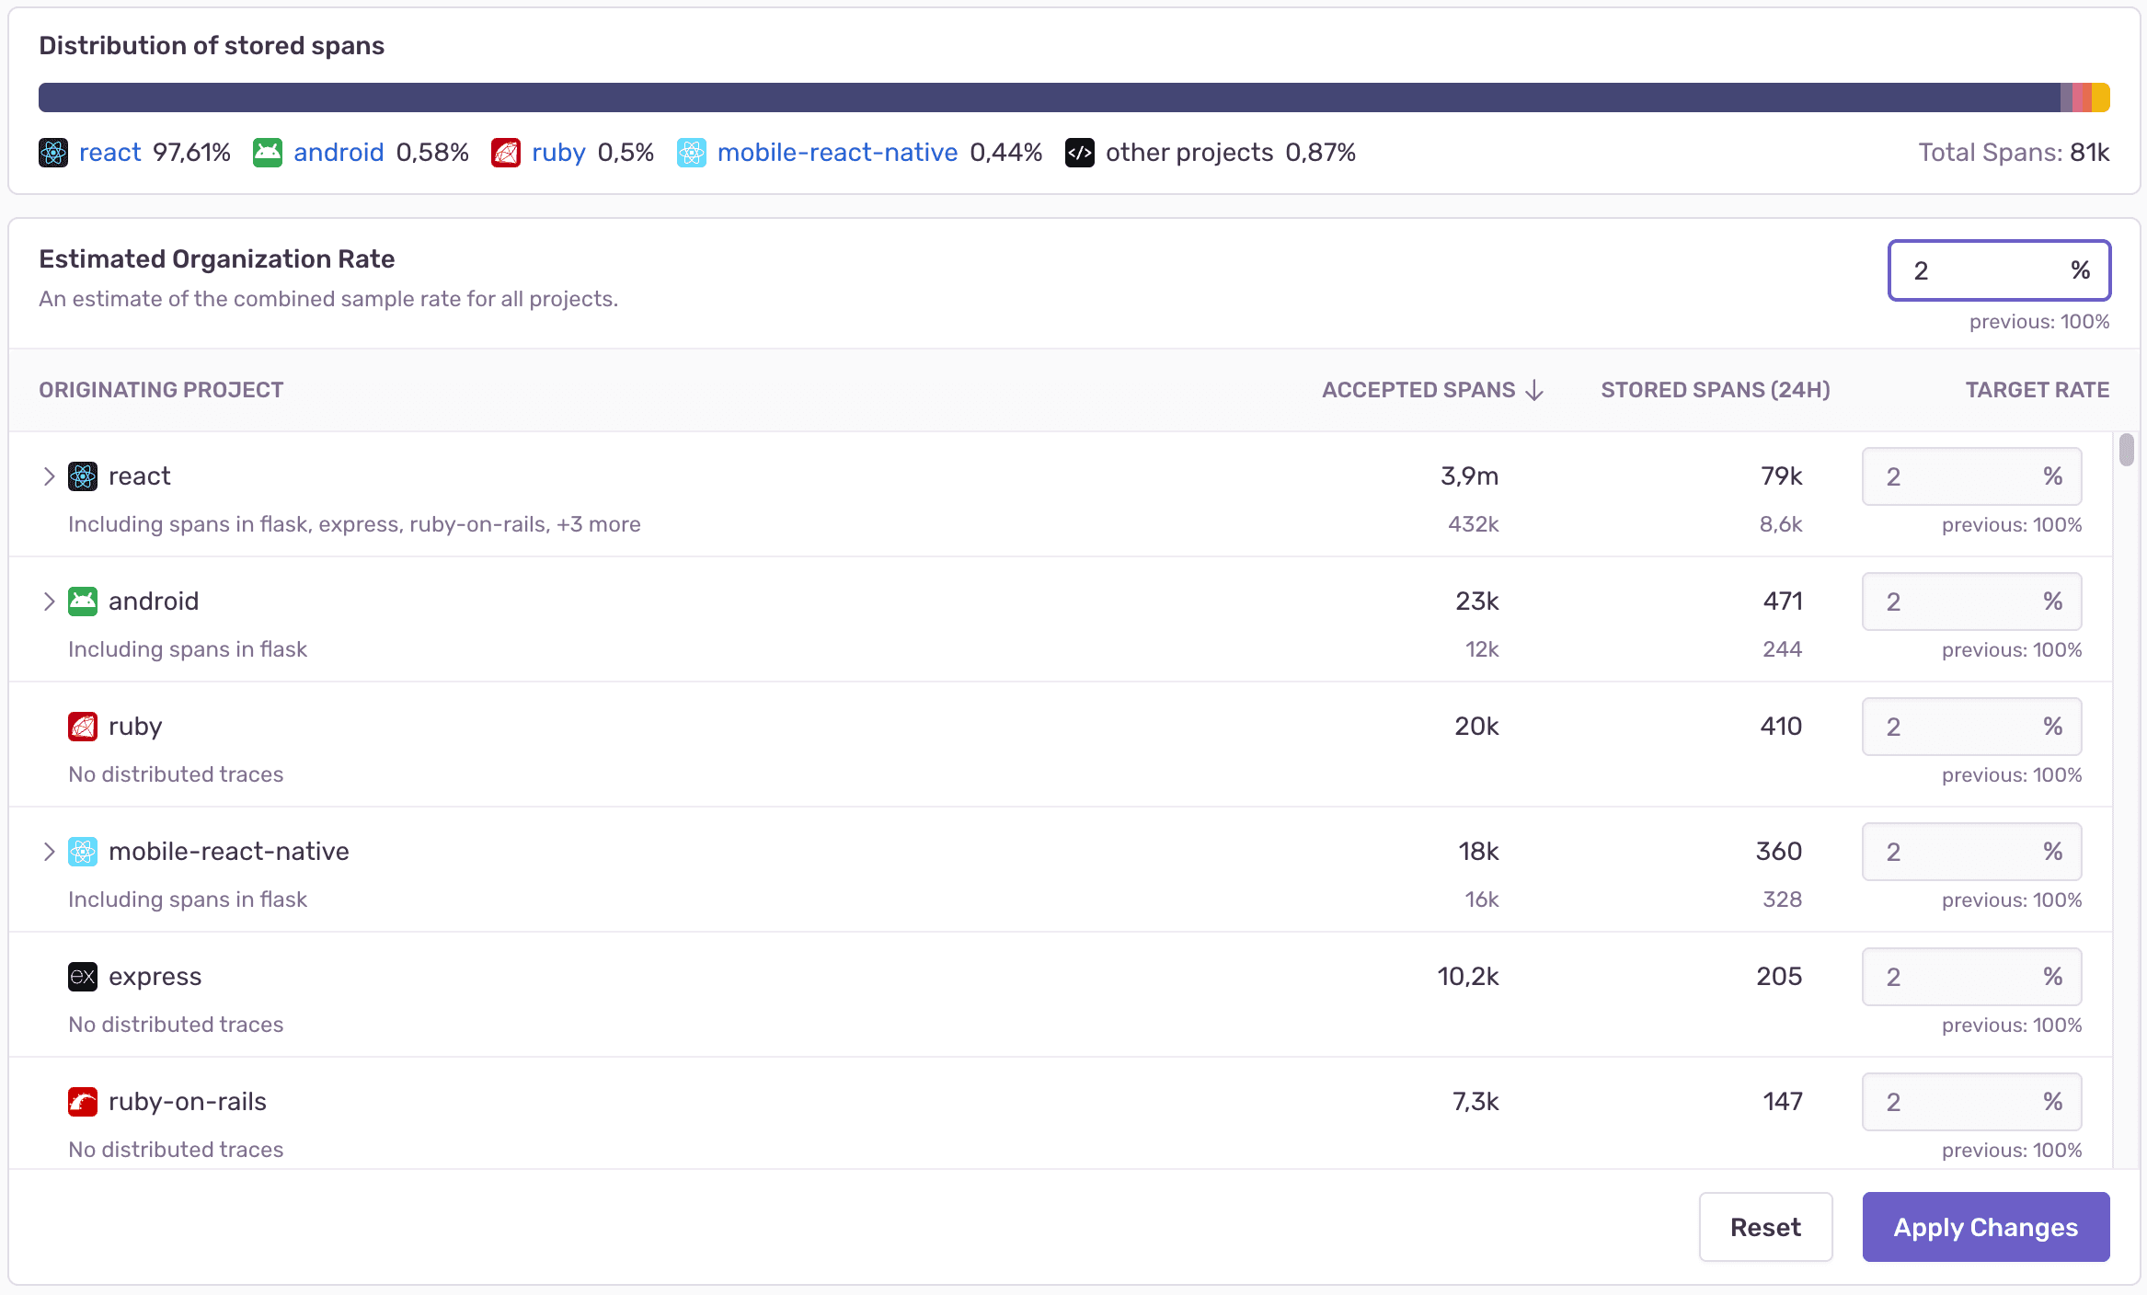Click the ruby-on-rails project name
Screen dimensions: 2147x1295
tap(188, 1102)
